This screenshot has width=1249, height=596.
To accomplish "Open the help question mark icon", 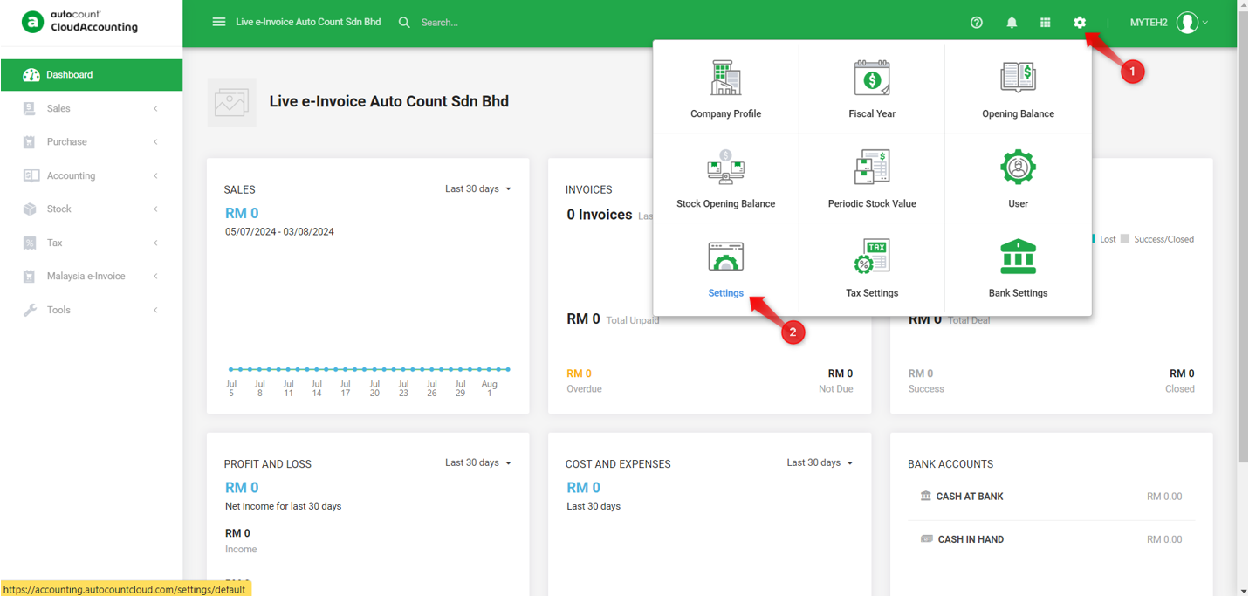I will tap(977, 23).
